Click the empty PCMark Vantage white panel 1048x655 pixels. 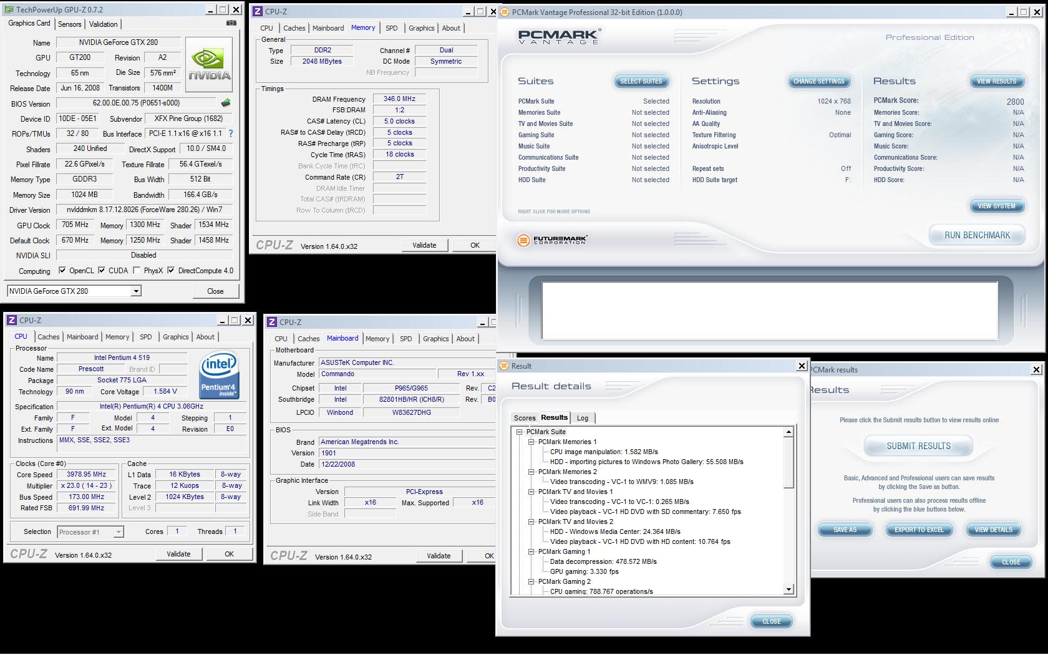click(769, 311)
